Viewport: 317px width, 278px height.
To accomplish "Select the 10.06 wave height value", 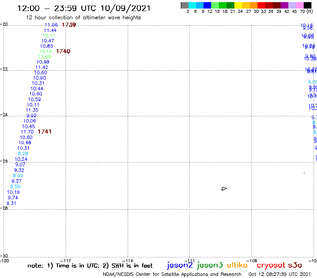I will [x=30, y=121].
